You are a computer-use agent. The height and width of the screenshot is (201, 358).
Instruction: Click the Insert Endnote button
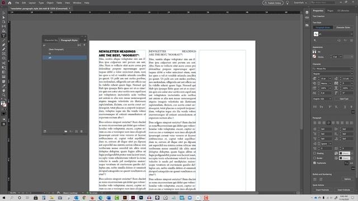click(x=343, y=190)
